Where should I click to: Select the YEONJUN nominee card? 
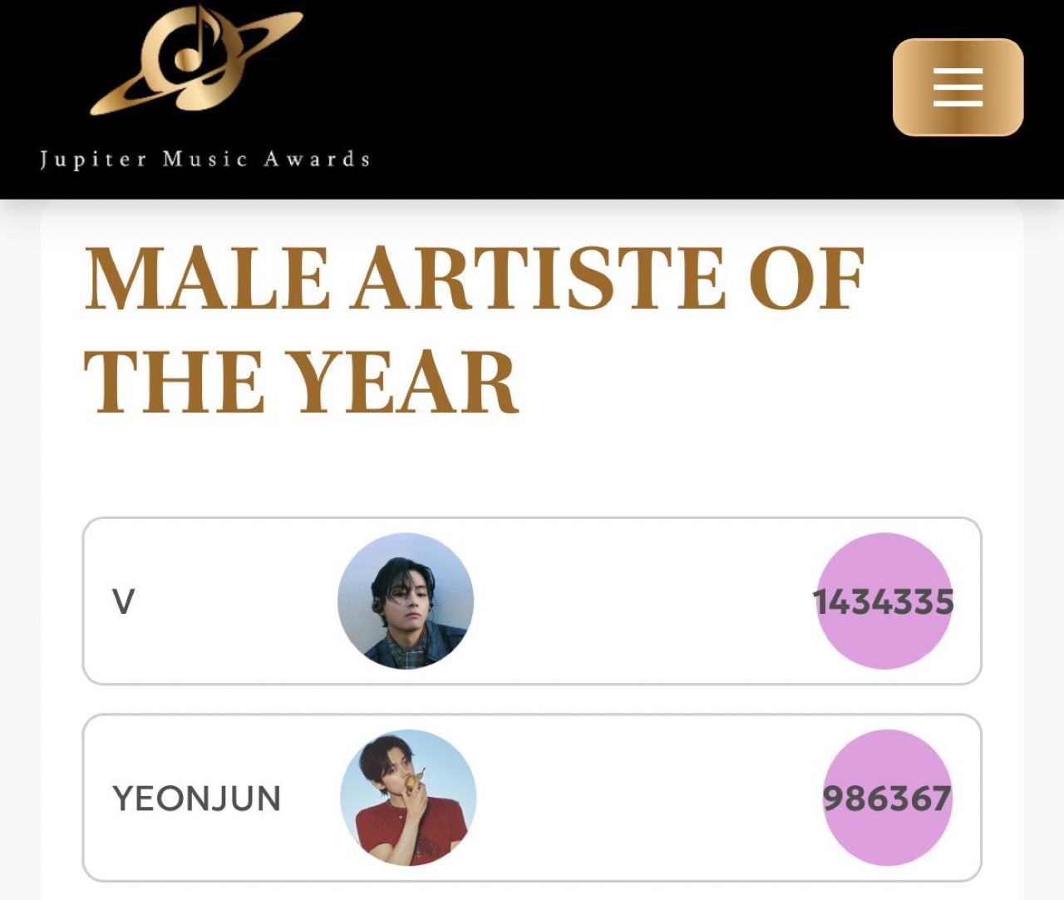tap(532, 798)
